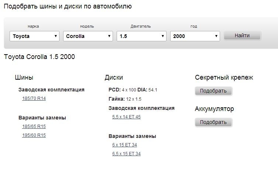Screen dimensions: 278x170
Task: Open the марка dropdown showing Toyota
Action: click(x=34, y=36)
